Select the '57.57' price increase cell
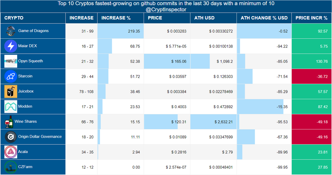The height and width of the screenshot is (175, 332). [312, 92]
